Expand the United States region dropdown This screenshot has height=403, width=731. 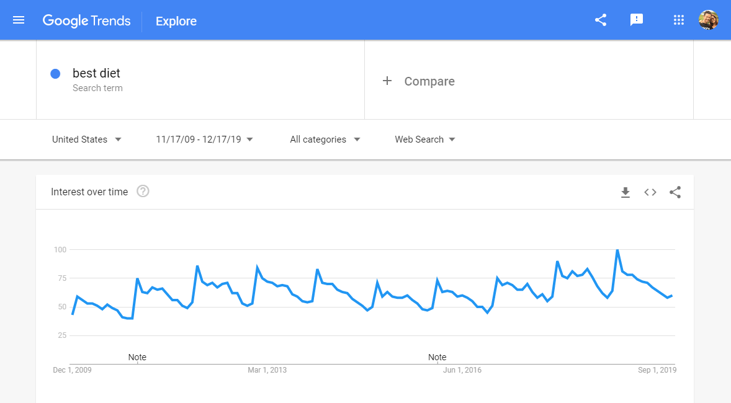pos(87,139)
